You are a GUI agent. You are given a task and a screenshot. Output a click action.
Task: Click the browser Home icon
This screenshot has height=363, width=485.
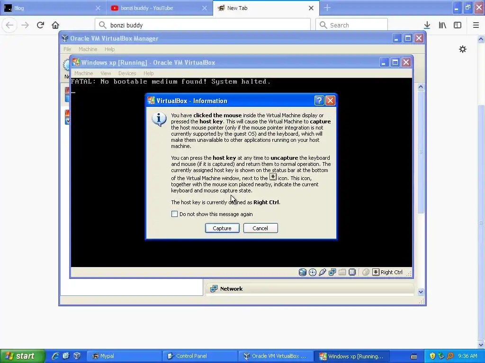click(55, 25)
